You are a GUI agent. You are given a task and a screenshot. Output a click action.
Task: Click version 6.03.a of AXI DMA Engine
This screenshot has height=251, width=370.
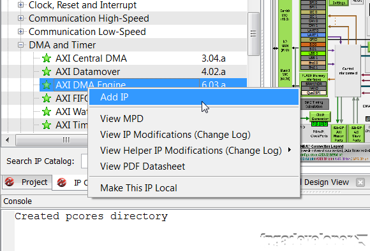[x=214, y=84]
